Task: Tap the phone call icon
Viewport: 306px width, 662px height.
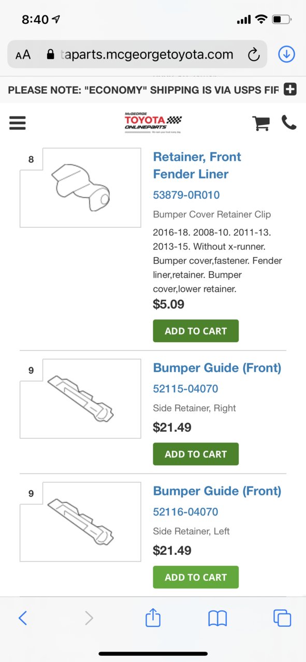Action: 289,123
